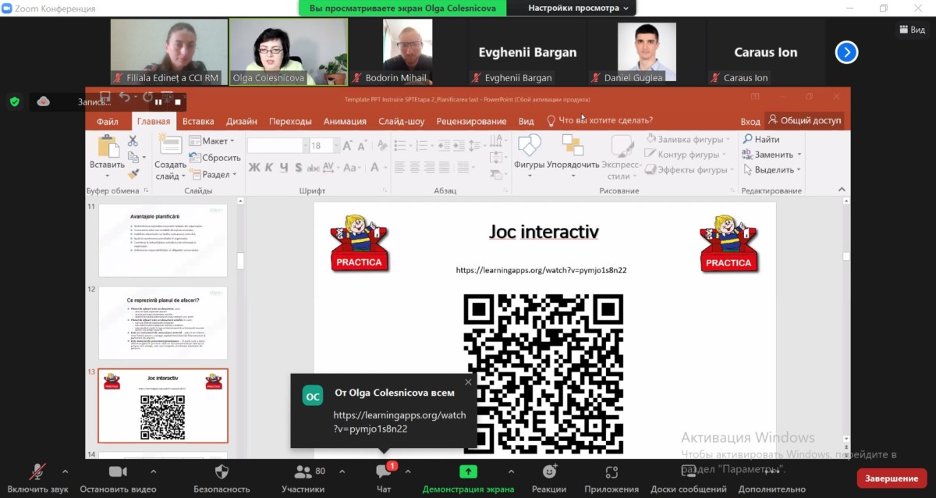Image resolution: width=936 pixels, height=498 pixels.
Task: Click the Вставить paste clipboard icon
Action: (x=108, y=146)
